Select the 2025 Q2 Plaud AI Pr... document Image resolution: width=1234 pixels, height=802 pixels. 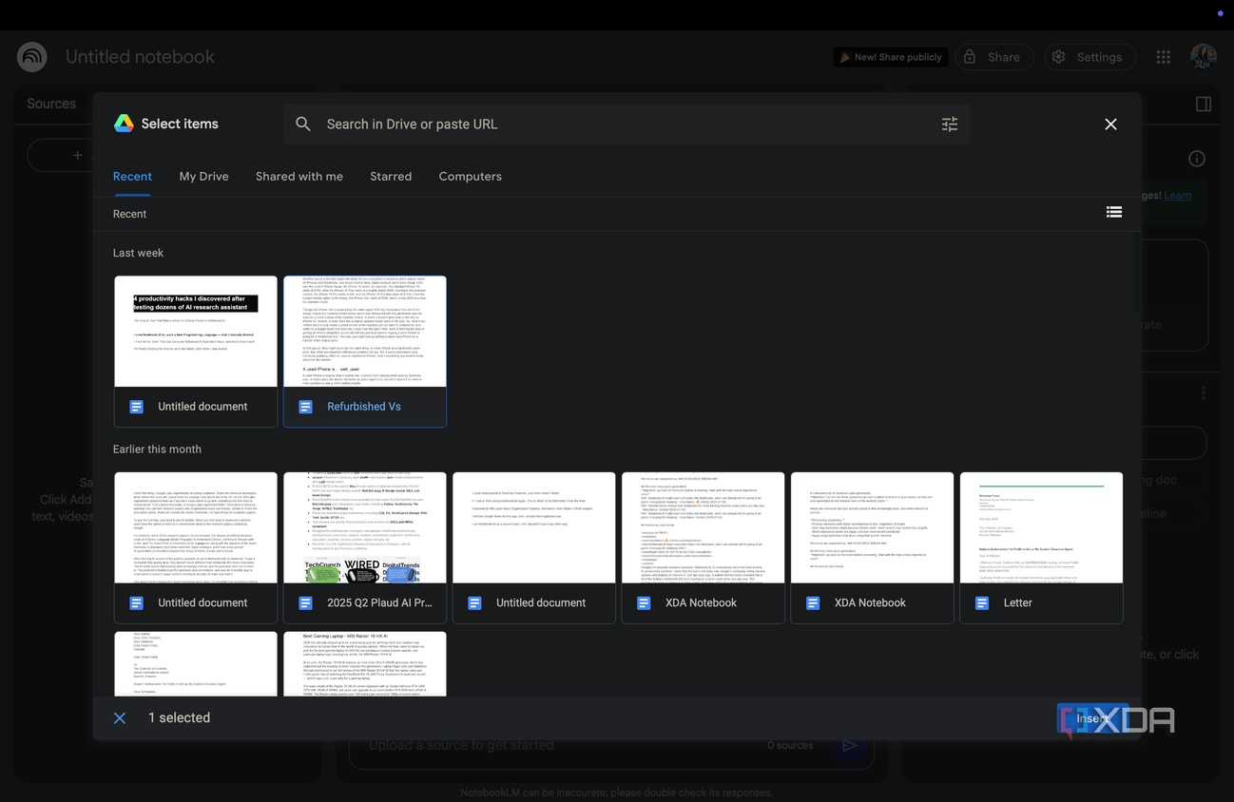coord(365,547)
